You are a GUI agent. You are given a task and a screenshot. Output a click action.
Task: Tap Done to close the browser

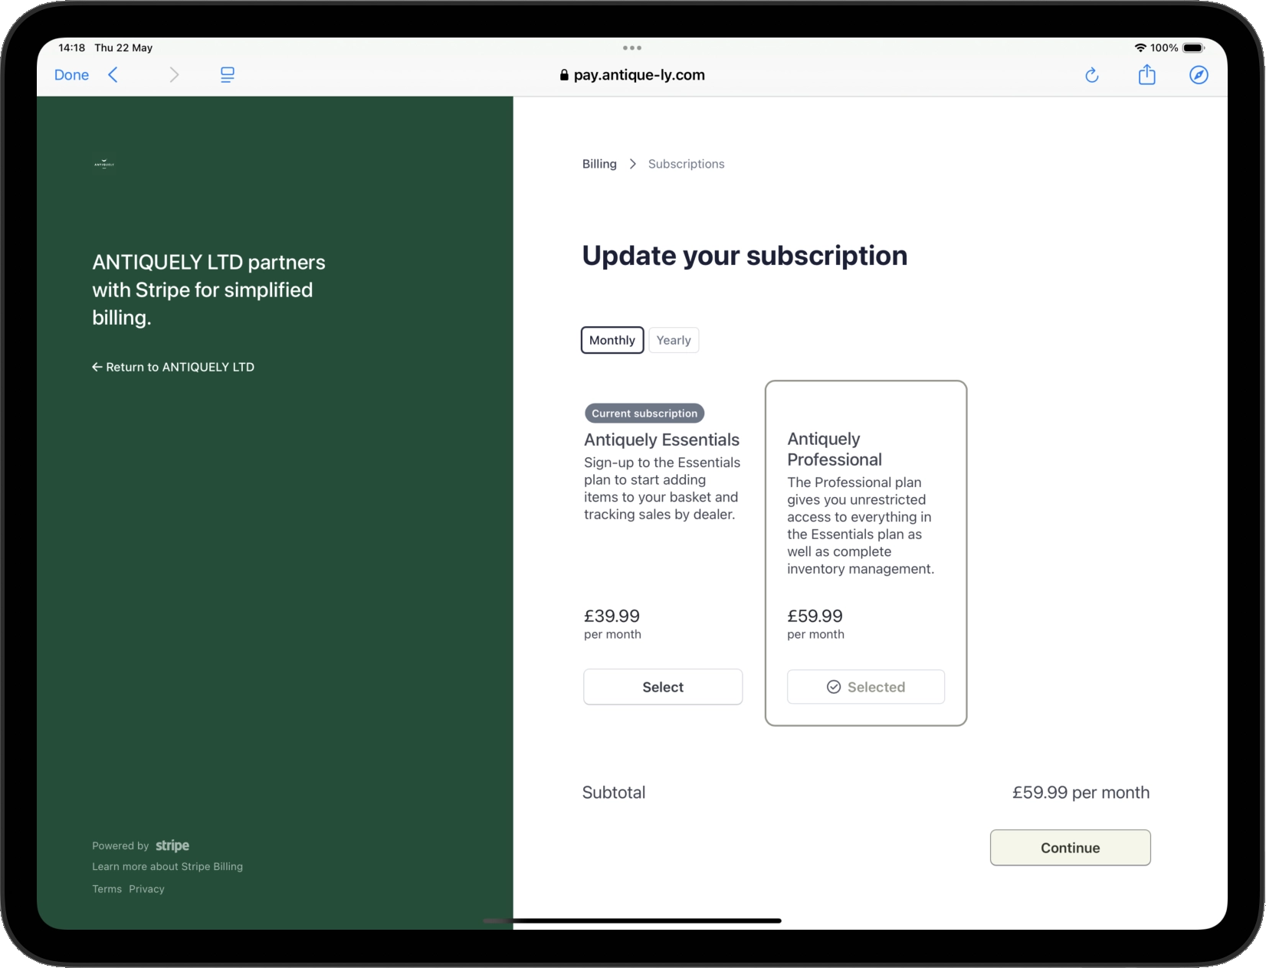71,75
